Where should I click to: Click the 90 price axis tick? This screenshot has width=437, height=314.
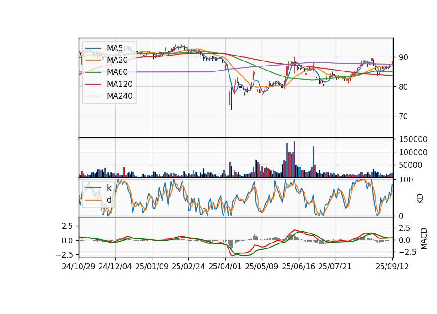[x=403, y=57]
